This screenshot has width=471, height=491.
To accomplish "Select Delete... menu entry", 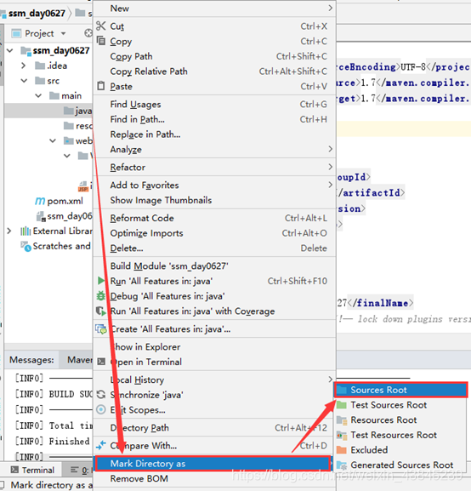I will pos(214,248).
